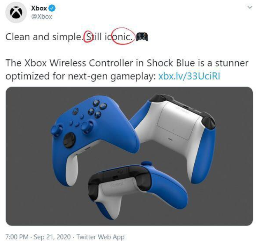This screenshot has width=259, height=243.
Task: Open the Xbox profile avatar
Action: [x=16, y=12]
